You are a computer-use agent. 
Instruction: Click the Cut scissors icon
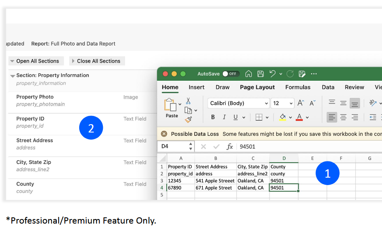click(188, 101)
